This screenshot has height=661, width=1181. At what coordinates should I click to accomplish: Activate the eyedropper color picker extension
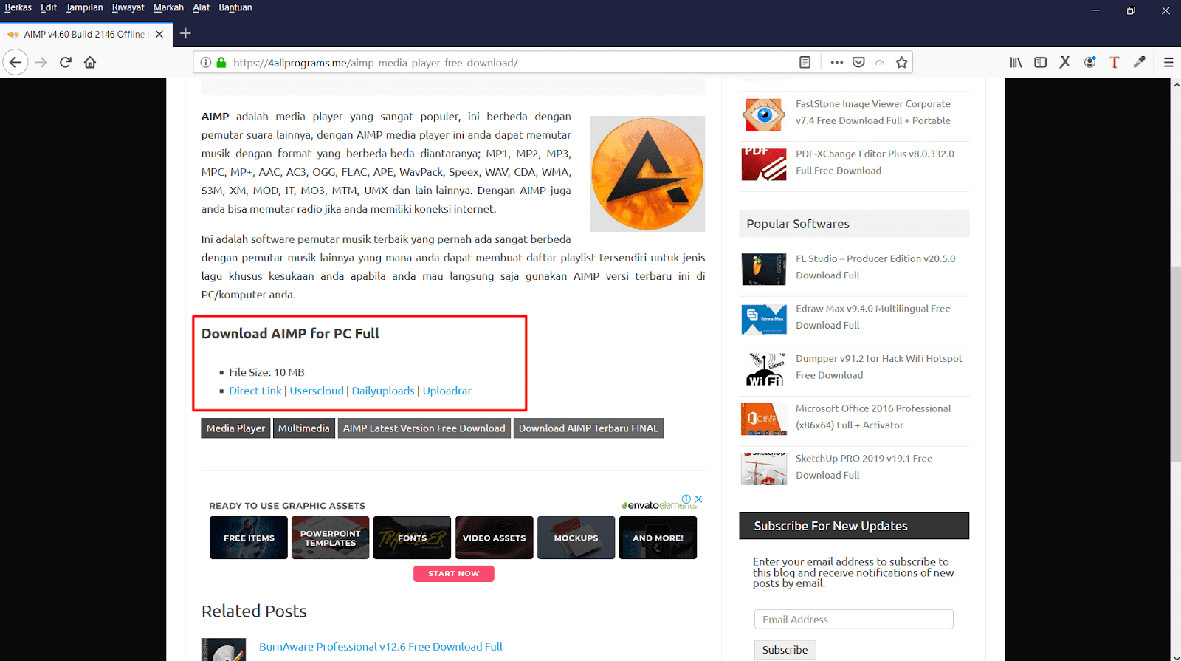pos(1140,63)
